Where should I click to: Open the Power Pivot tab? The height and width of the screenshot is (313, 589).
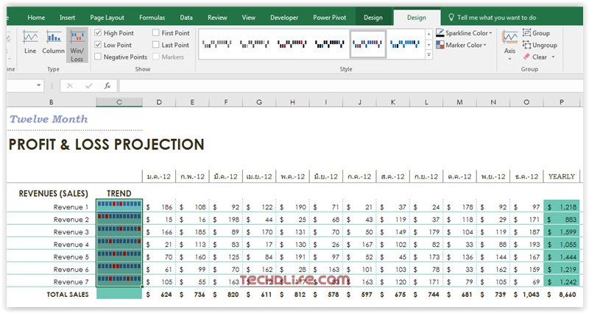pos(329,18)
